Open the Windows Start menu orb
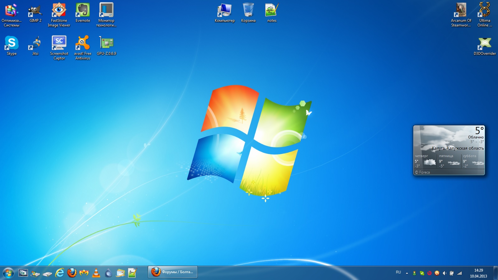498x280 pixels. point(8,273)
